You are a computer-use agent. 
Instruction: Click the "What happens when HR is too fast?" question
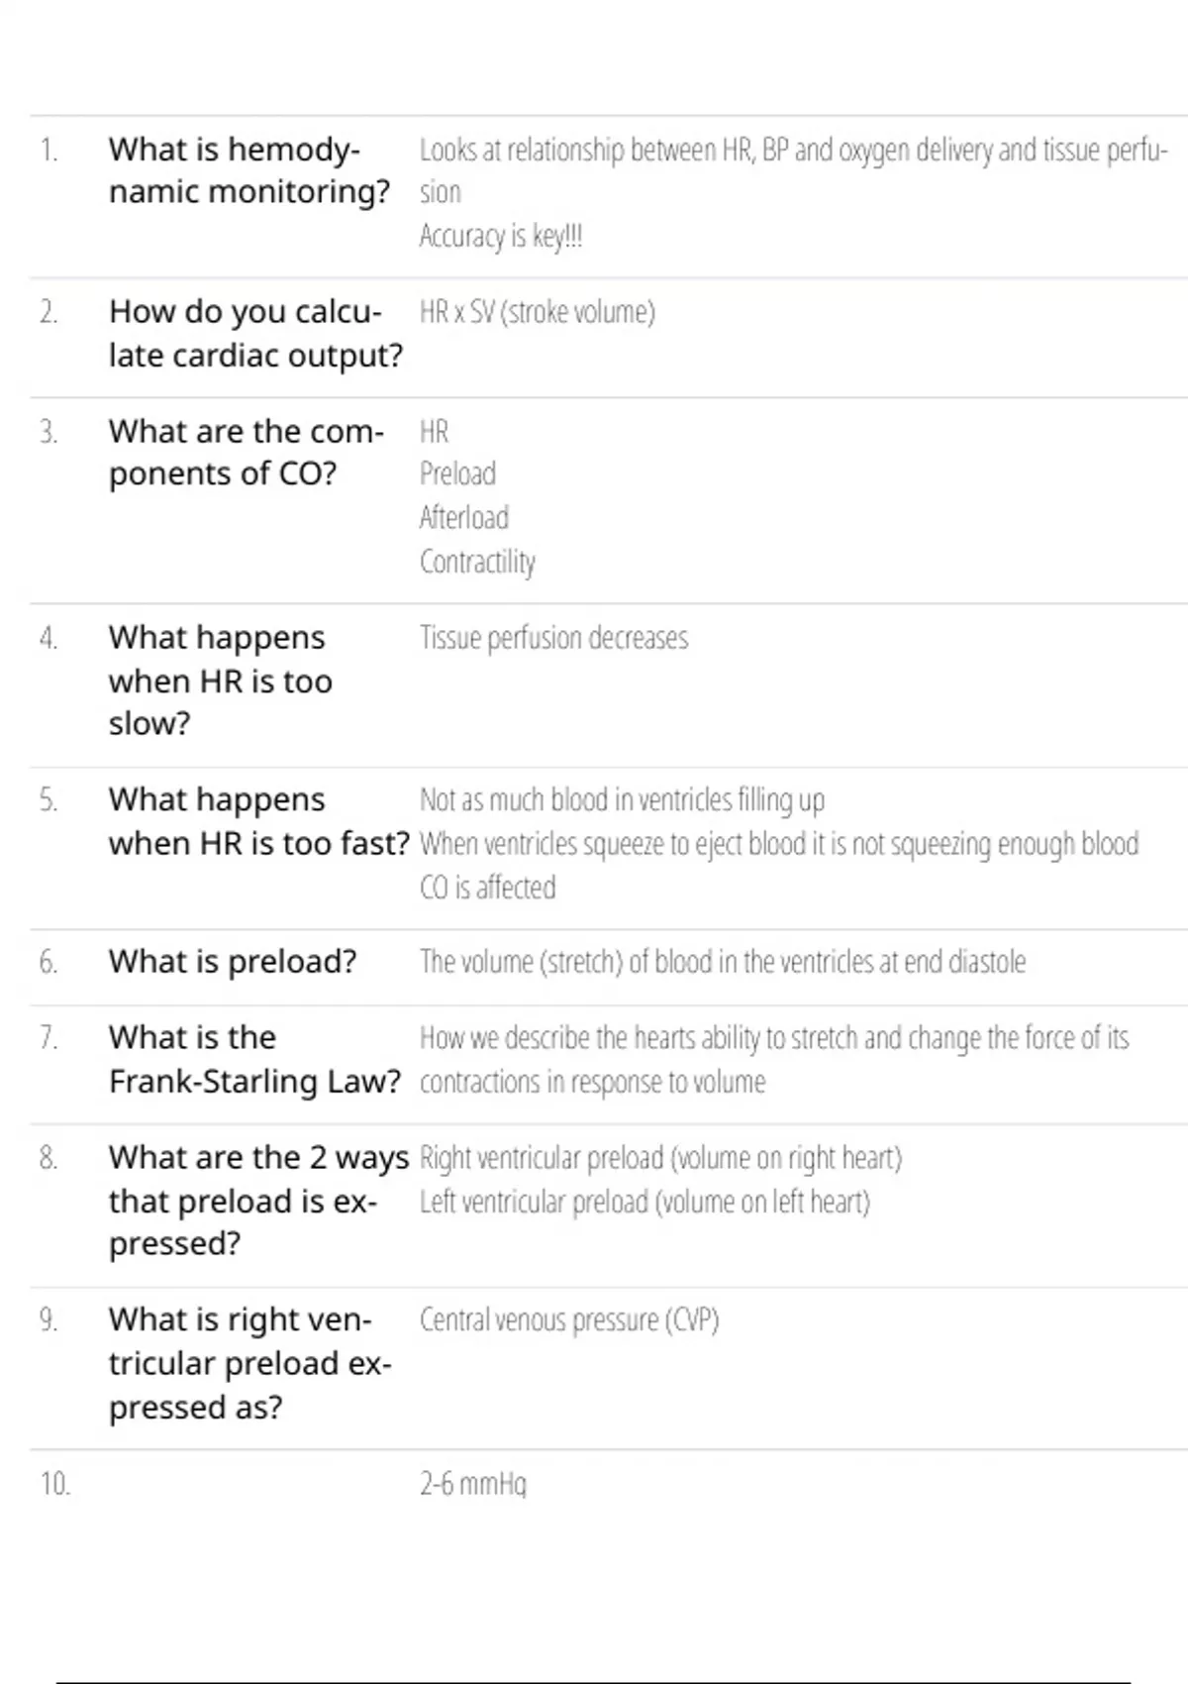258,821
